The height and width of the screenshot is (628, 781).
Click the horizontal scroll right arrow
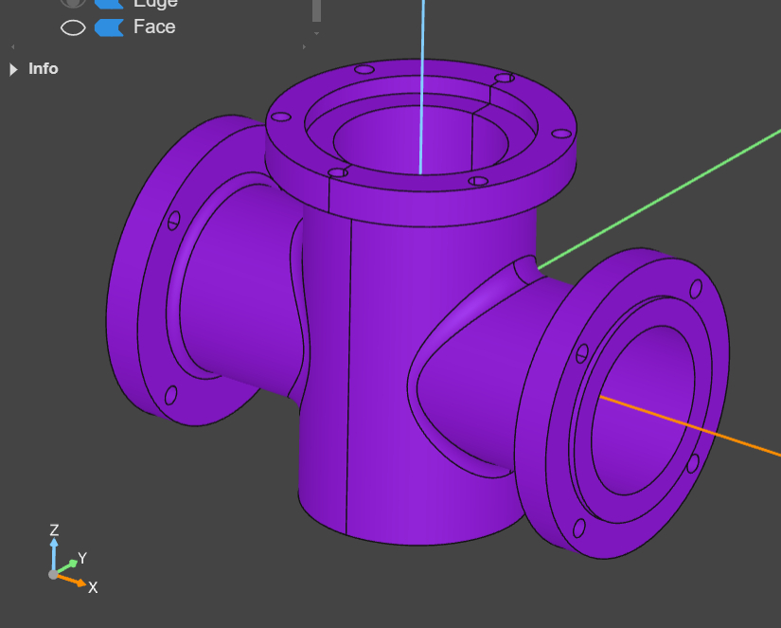pyautogui.click(x=304, y=45)
